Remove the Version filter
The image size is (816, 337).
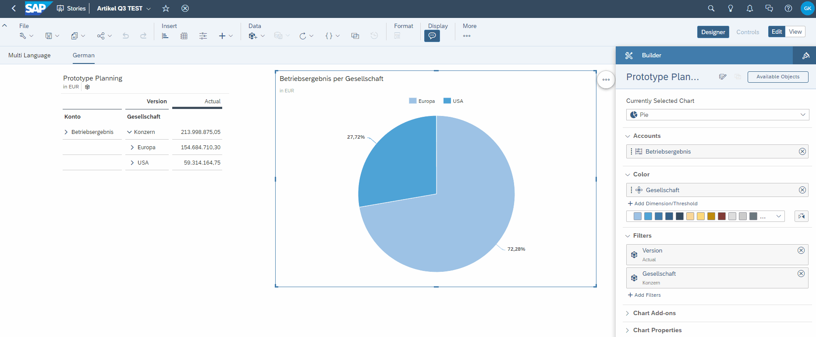pyautogui.click(x=801, y=250)
